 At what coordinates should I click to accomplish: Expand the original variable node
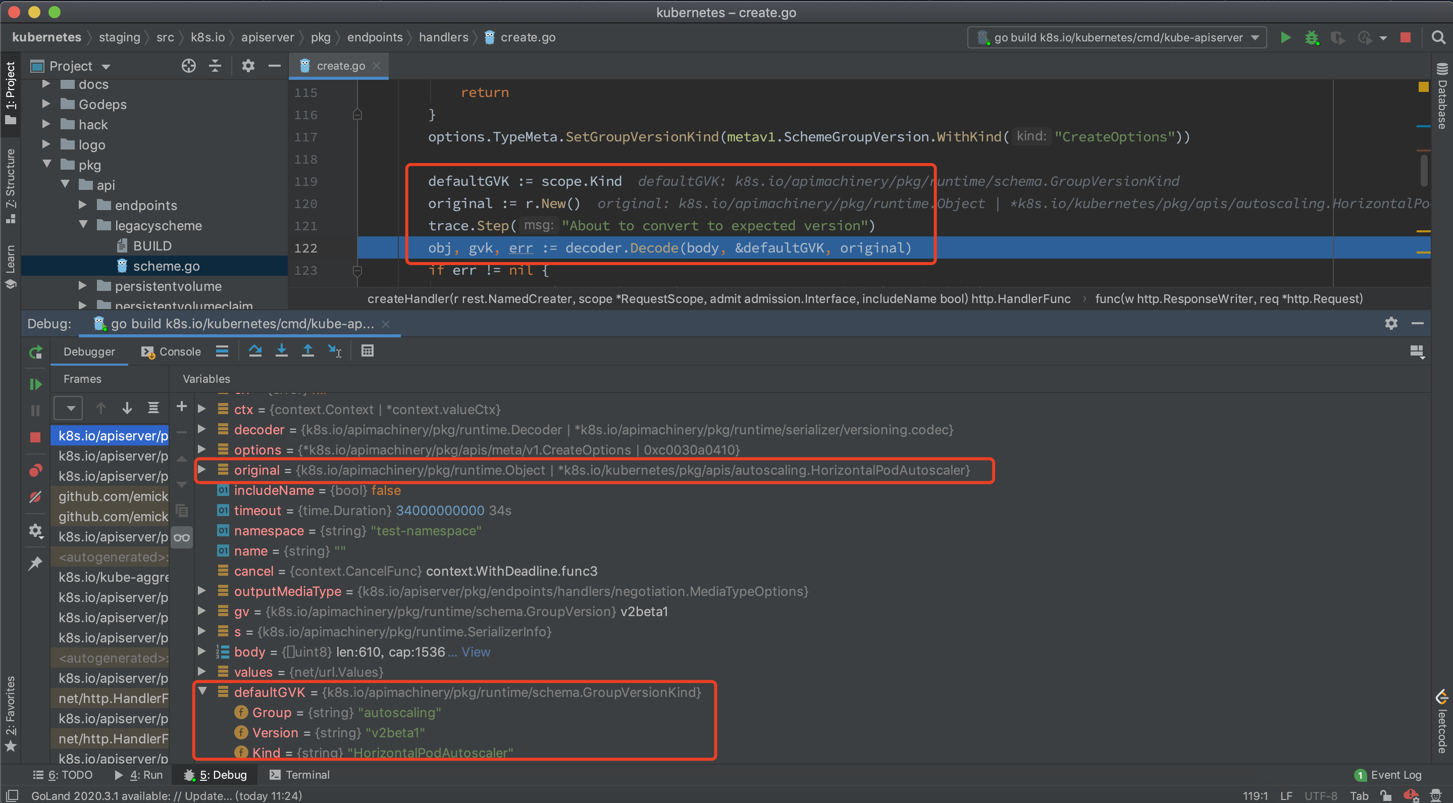[201, 470]
